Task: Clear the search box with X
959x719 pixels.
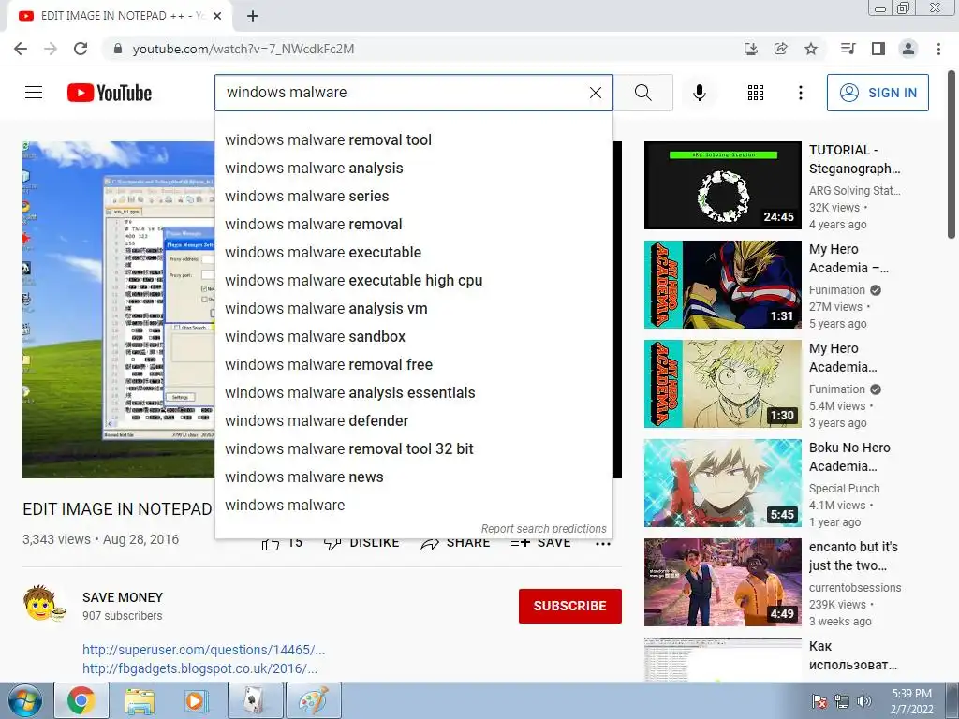Action: click(595, 93)
